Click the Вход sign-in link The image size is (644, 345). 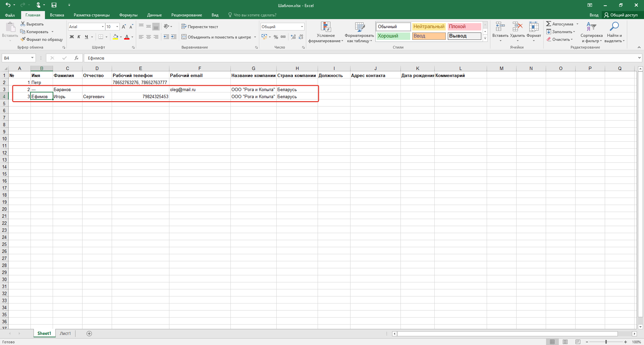click(594, 15)
